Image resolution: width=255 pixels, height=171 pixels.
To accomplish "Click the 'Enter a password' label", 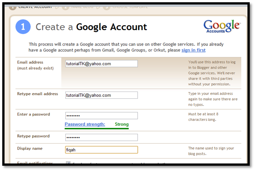I will click(34, 115).
